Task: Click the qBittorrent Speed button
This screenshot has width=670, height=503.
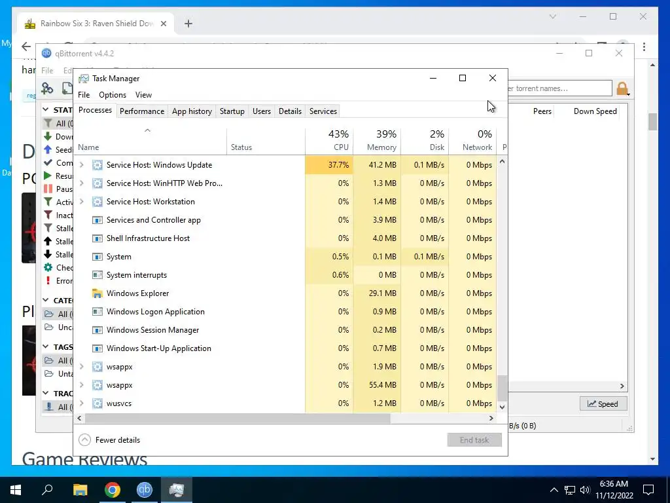Action: point(603,403)
